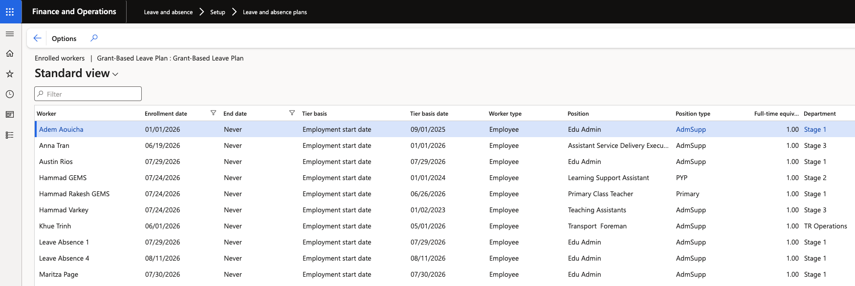Open AdmSupp link in Adem Aouicha row
The image size is (855, 286).
[x=691, y=129]
